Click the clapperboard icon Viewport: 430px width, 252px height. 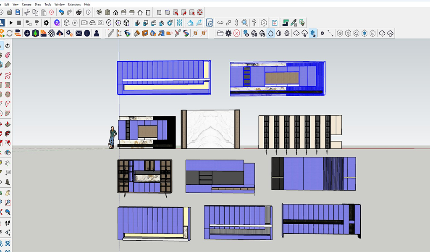[154, 23]
